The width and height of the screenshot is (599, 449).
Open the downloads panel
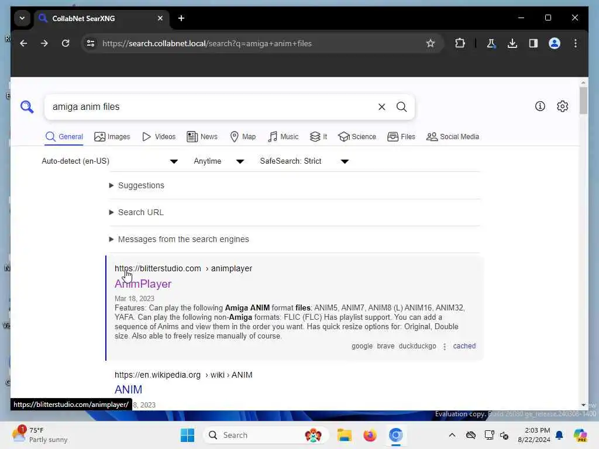coord(512,43)
